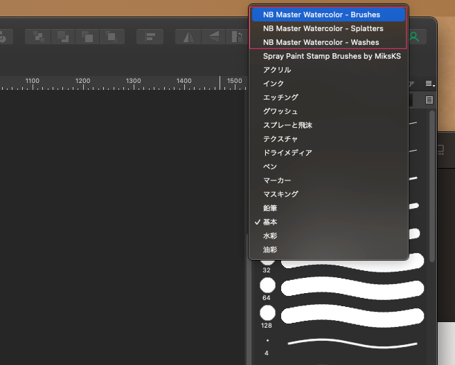The width and height of the screenshot is (455, 365).
Task: Click the green account person icon
Action: [415, 36]
